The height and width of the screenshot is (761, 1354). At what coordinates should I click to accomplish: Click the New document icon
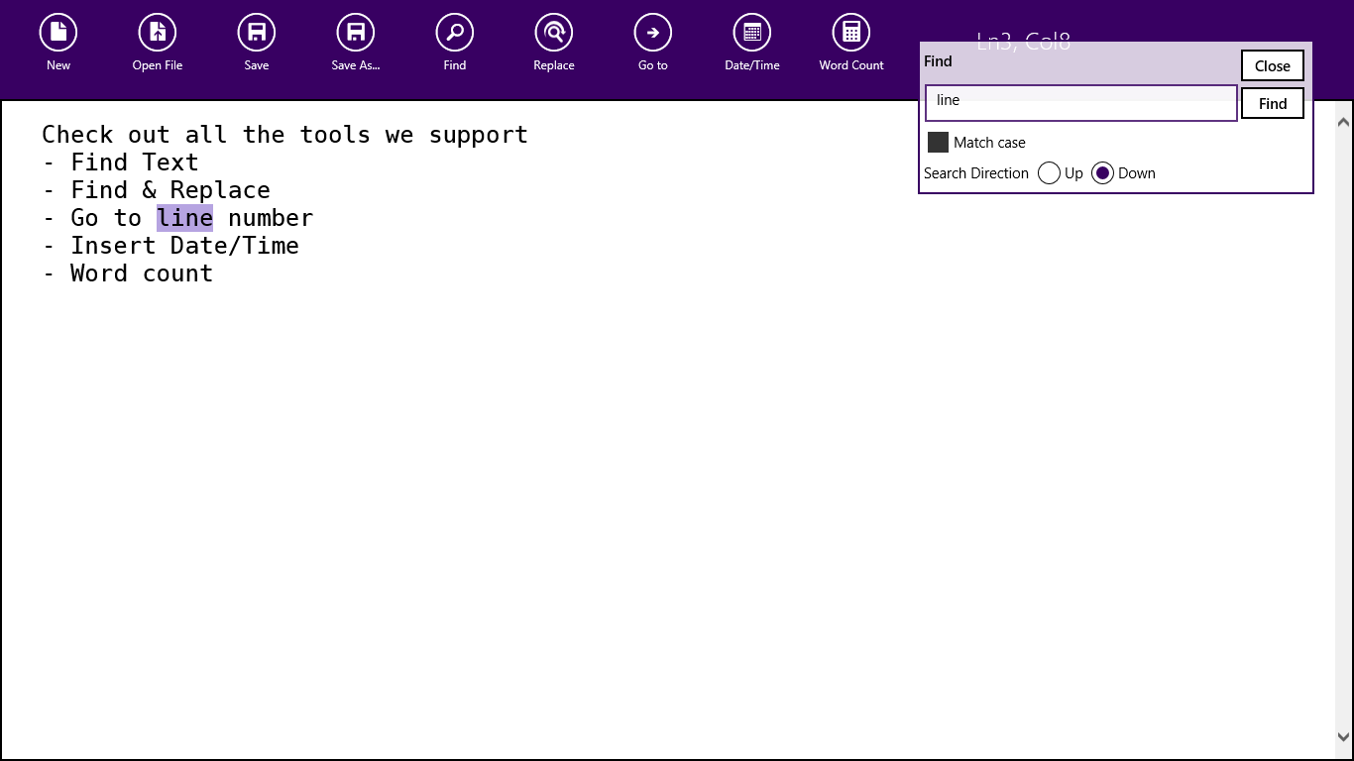pos(58,33)
